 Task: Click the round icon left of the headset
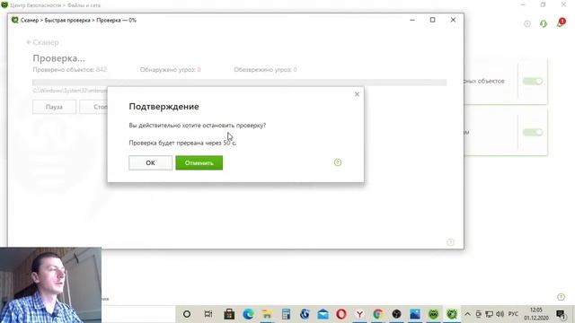[527, 24]
